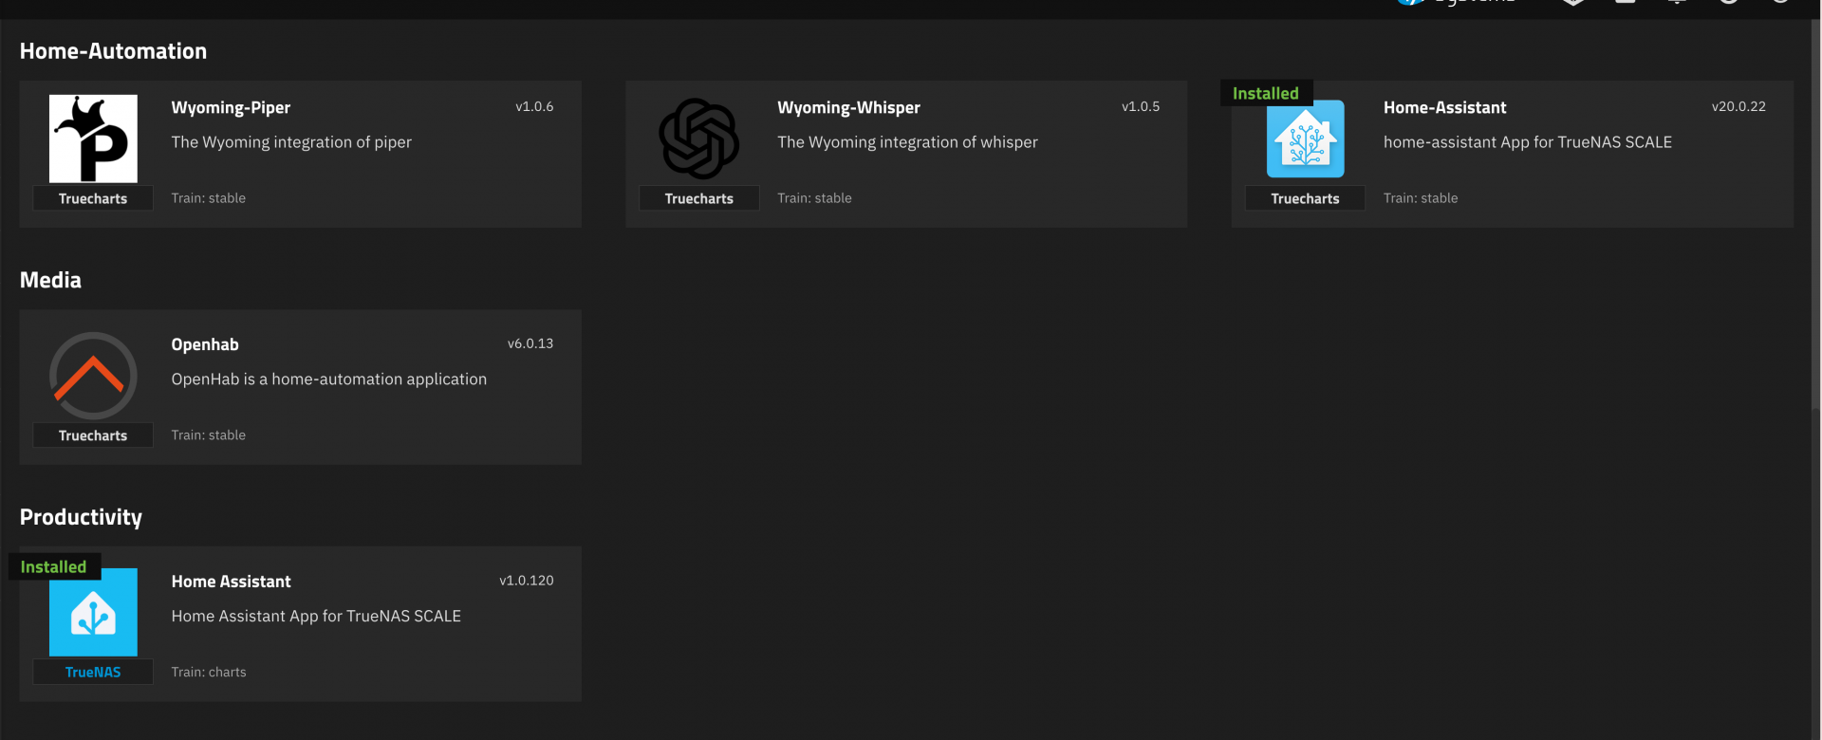Select "home-assistant App for TrueNAS SCALE" lowercase description
Viewport: 1822px width, 740px height.
[x=1528, y=142]
